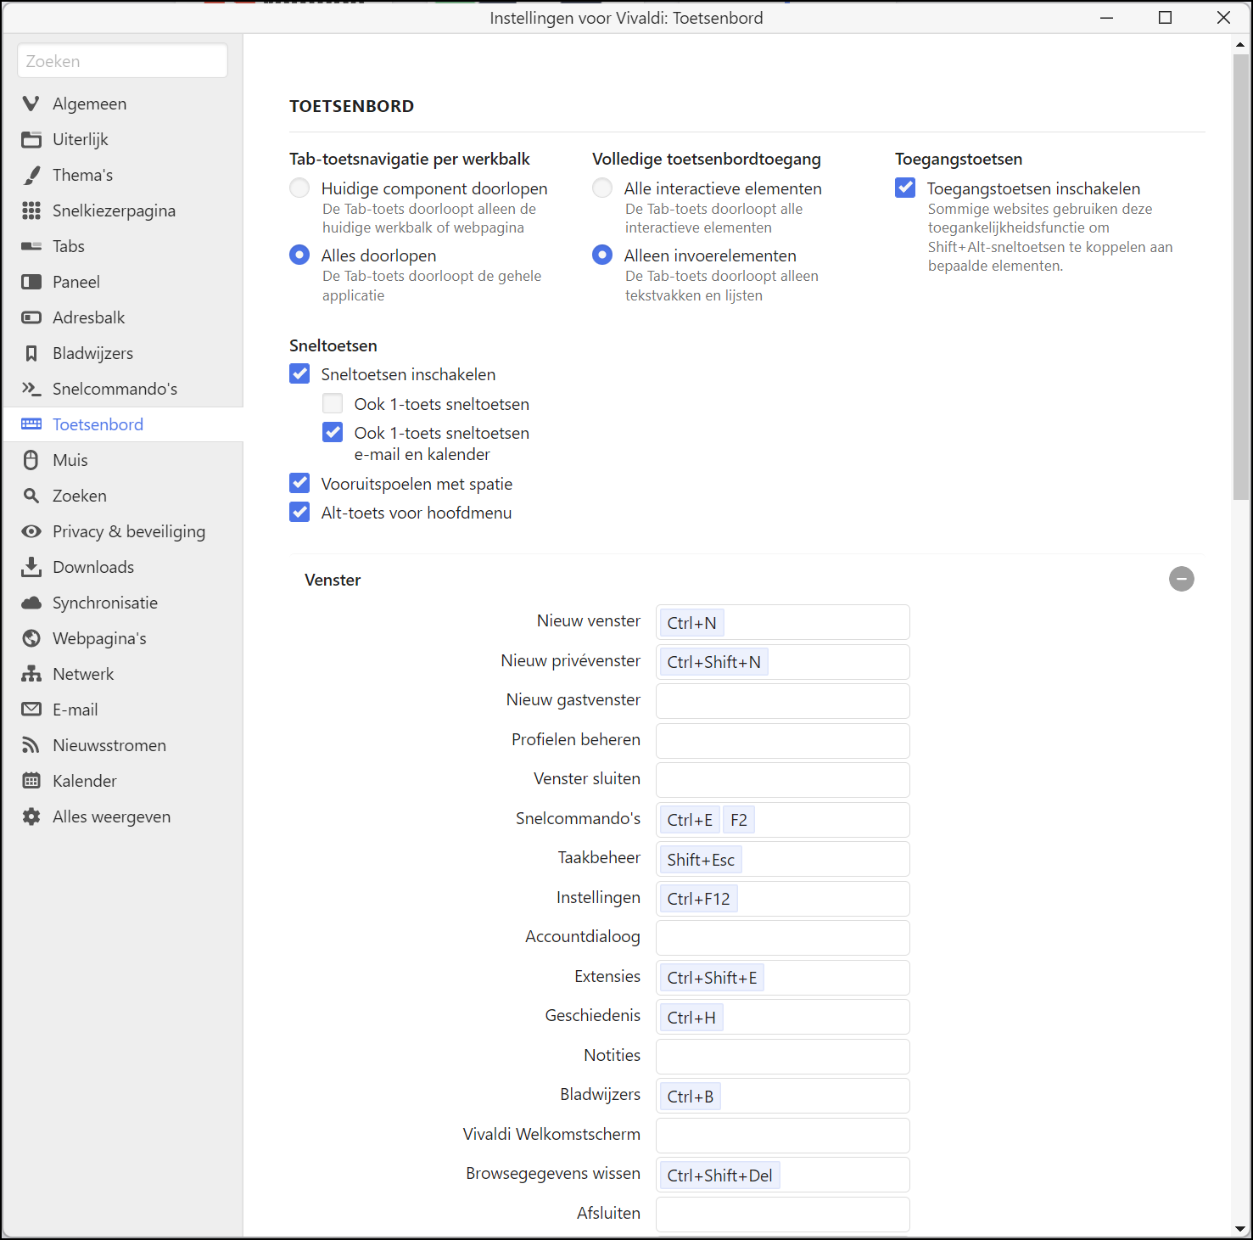Click empty Profielen beheren shortcut field

tap(782, 741)
